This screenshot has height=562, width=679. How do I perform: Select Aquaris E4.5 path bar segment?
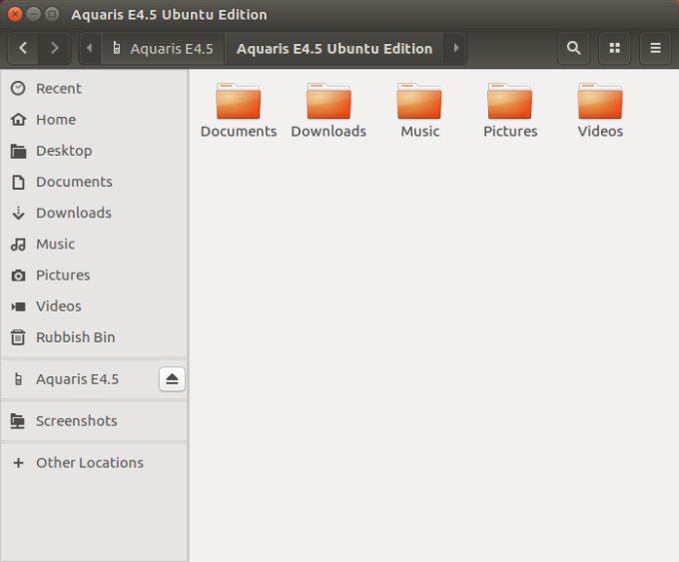point(163,49)
